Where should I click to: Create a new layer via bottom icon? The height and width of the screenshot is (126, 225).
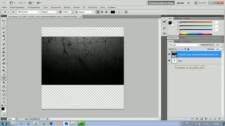(215, 119)
